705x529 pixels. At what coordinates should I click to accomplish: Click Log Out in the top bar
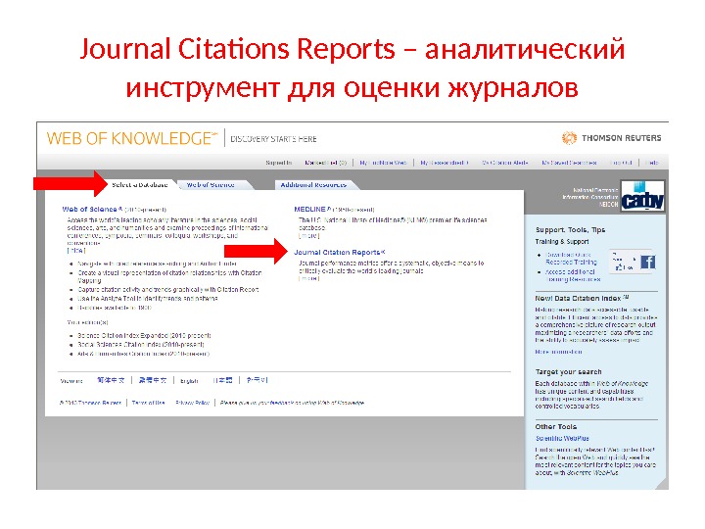[621, 163]
